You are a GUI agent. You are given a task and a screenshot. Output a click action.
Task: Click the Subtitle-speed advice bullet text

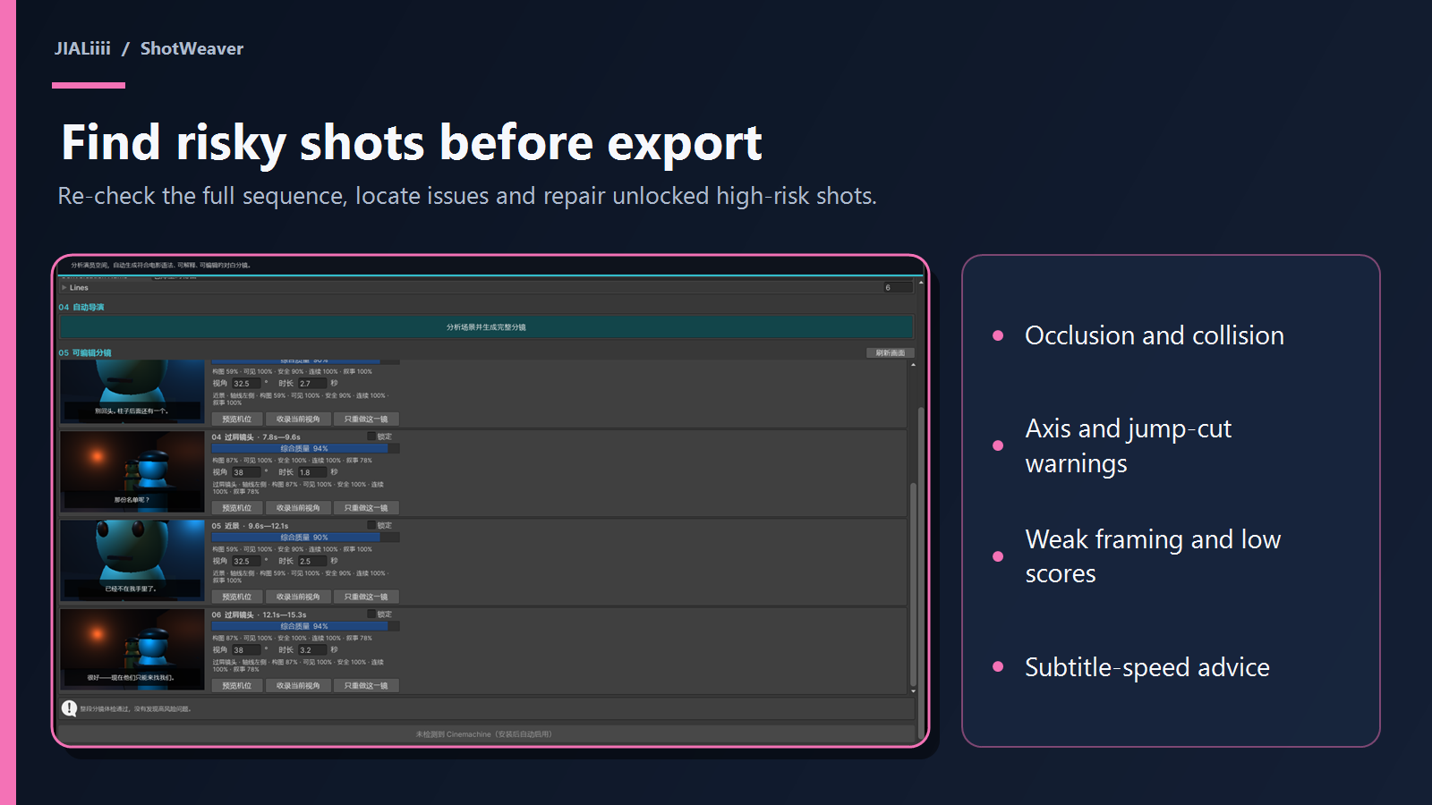(x=1147, y=667)
